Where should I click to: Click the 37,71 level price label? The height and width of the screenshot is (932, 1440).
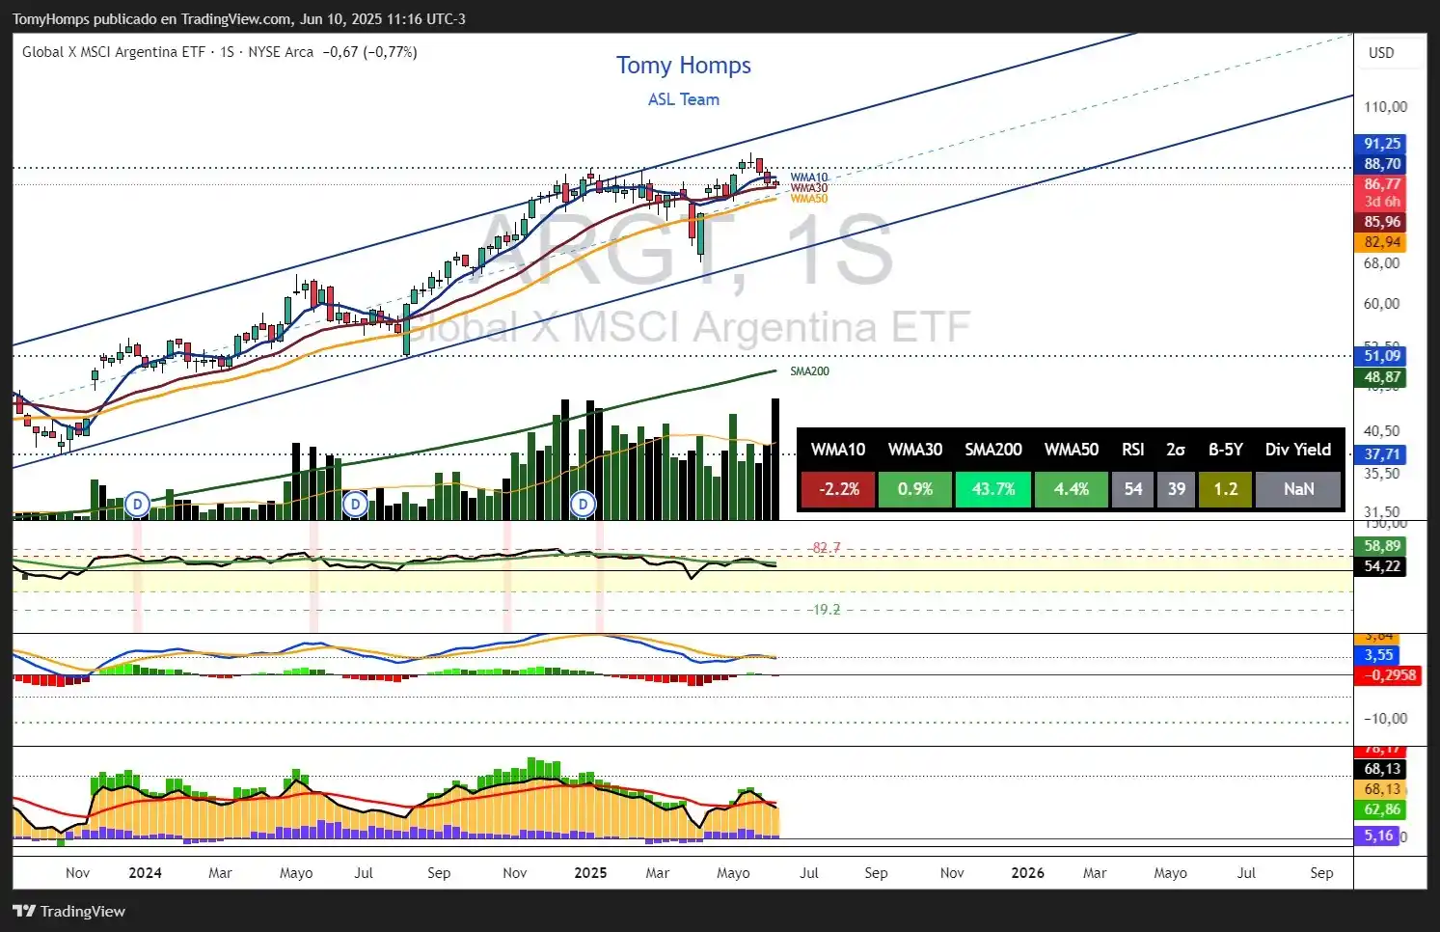click(x=1381, y=454)
